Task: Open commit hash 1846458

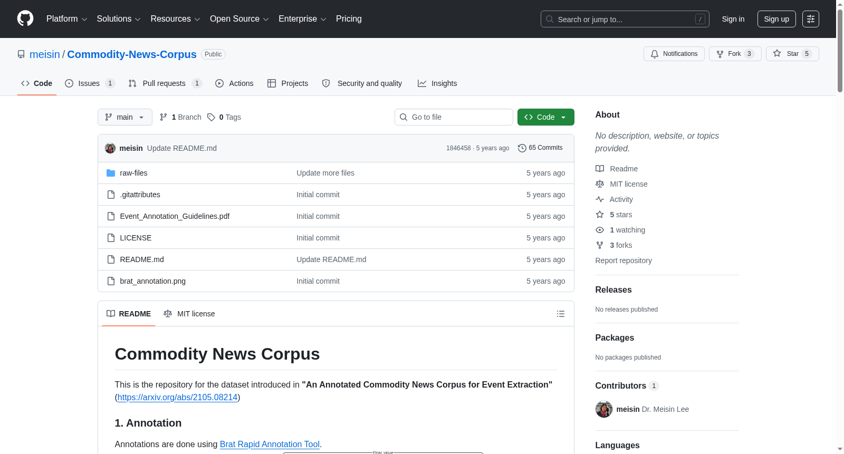Action: (458, 148)
